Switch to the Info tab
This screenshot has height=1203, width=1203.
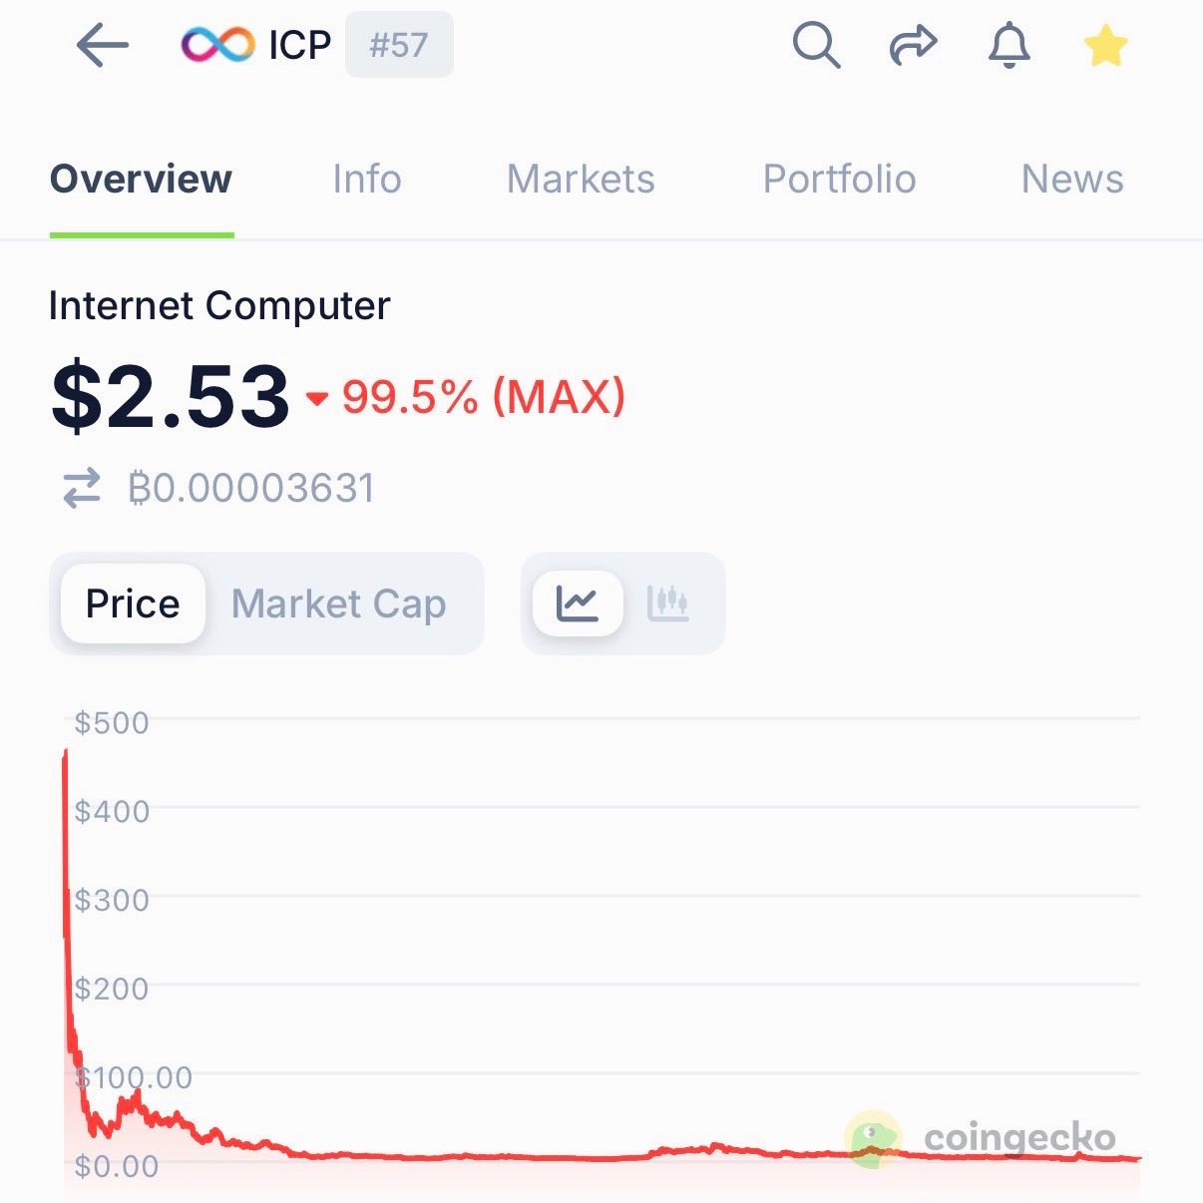(x=367, y=180)
